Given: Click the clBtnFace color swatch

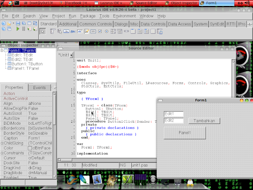Looking at the screenshot, I should tap(30, 148).
